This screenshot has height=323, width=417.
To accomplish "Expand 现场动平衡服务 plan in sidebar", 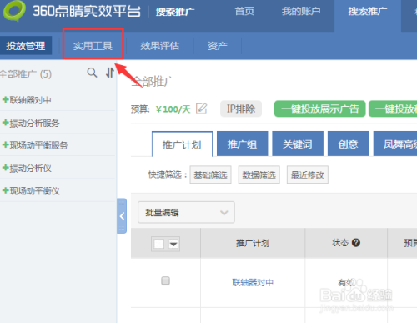I will pyautogui.click(x=6, y=144).
